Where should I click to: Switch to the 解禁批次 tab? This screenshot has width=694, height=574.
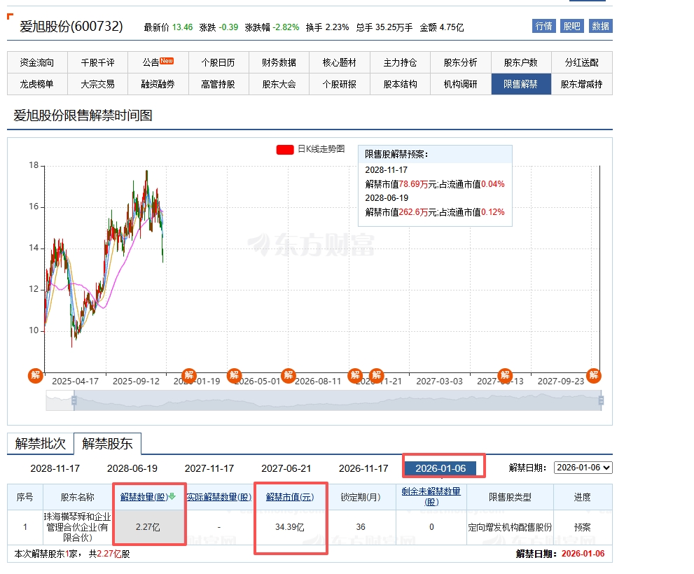41,443
